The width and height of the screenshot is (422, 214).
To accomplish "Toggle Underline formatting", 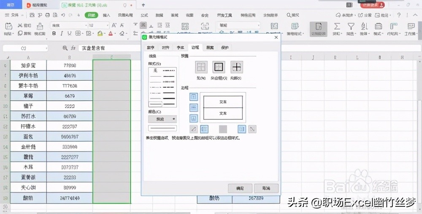I will pos(70,33).
